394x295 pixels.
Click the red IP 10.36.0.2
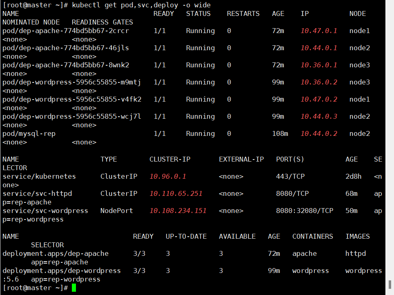tap(319, 82)
